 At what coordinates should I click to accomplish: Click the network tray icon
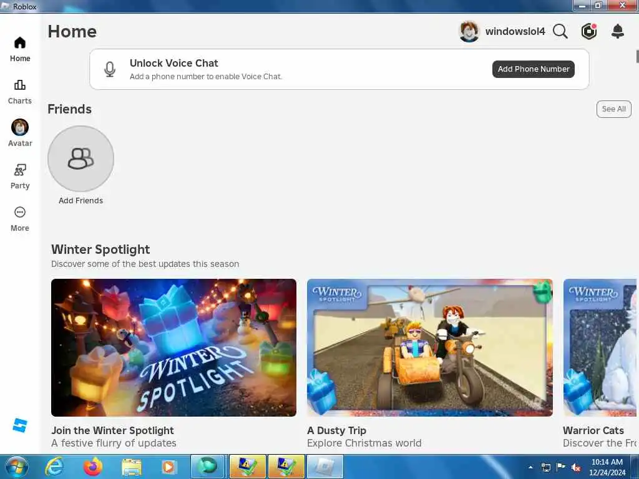545,467
